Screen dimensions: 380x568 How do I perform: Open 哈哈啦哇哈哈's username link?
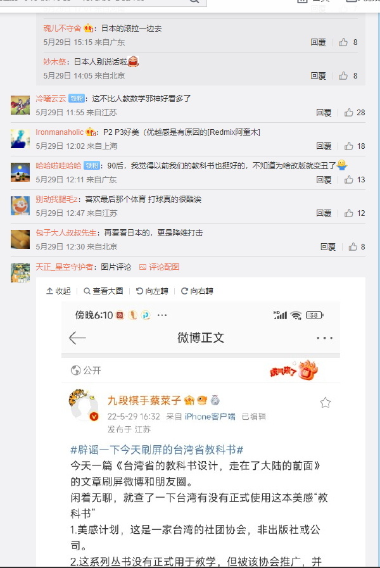58,165
